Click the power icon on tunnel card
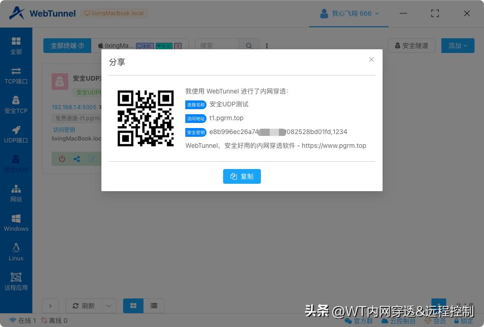Viewport: 484px width, 327px height. point(62,159)
